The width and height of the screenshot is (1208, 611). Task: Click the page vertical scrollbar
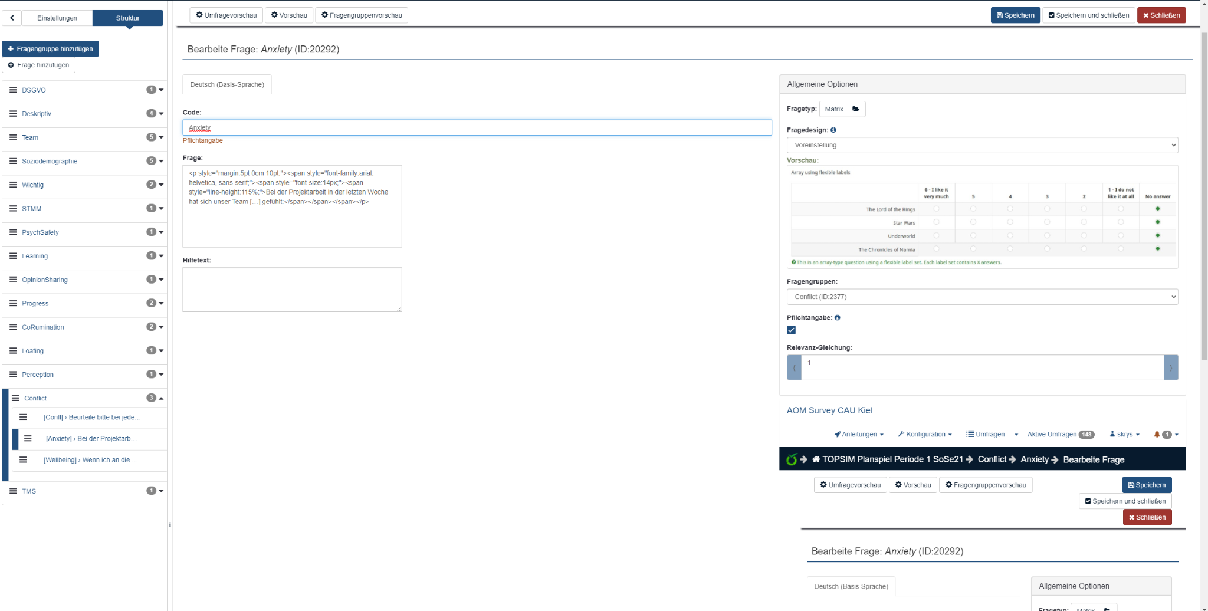point(1204,195)
